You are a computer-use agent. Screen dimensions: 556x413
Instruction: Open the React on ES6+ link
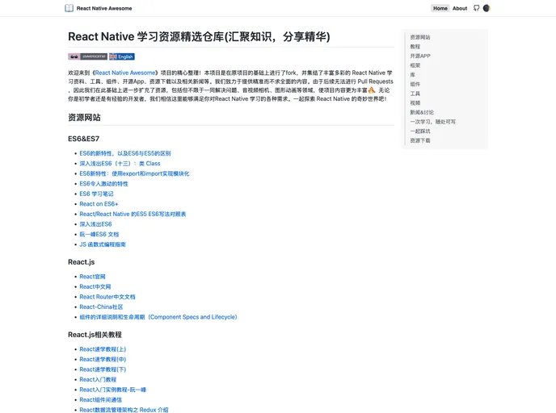(x=99, y=204)
